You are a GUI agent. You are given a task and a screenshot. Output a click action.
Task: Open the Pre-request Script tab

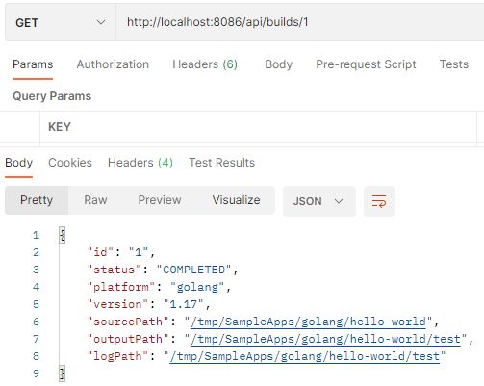[x=366, y=64]
